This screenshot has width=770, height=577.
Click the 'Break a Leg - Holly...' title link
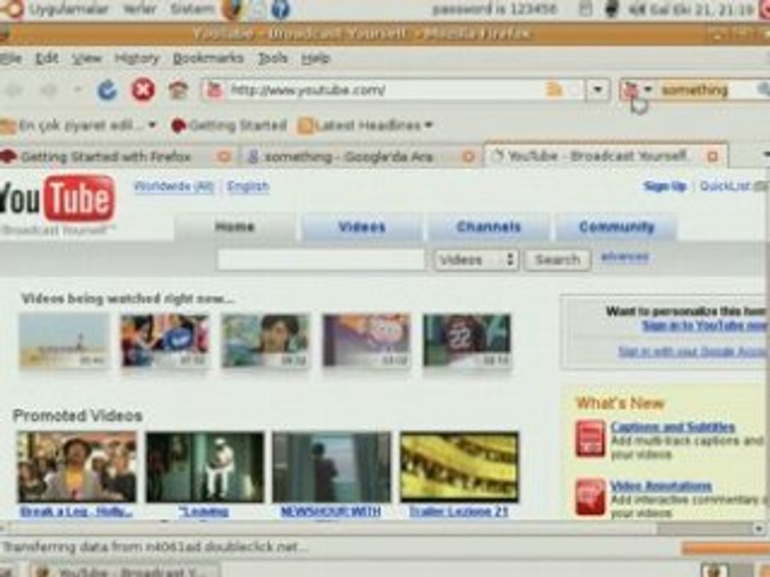(x=77, y=512)
